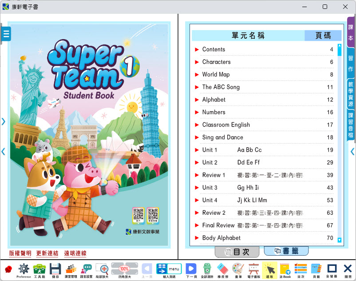
Task: Click the 儲存 save floppy icon
Action: 55,270
